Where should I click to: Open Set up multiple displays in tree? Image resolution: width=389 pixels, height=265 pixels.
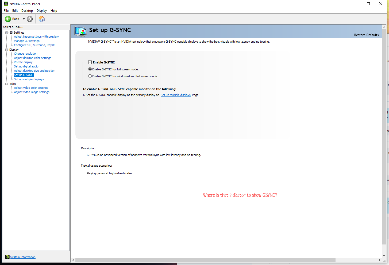(x=29, y=79)
